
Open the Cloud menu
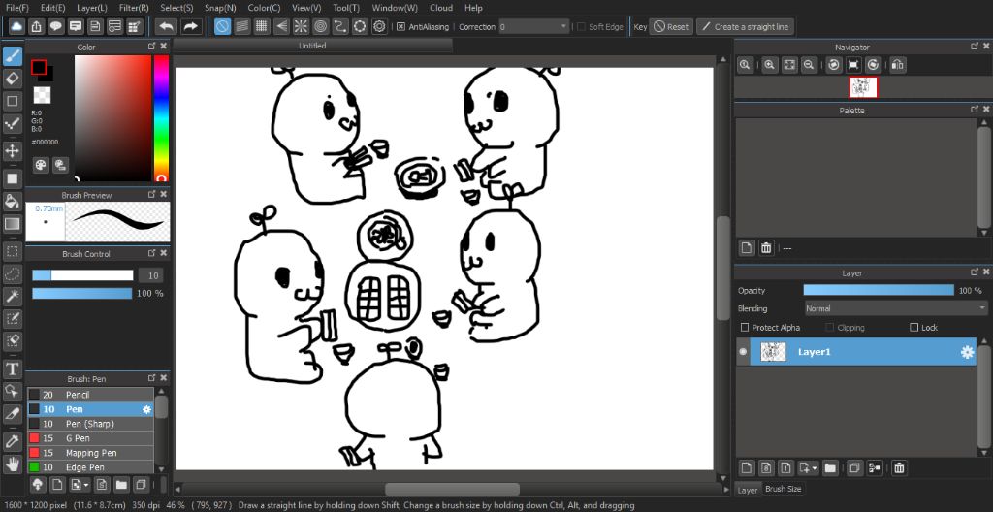tap(441, 8)
